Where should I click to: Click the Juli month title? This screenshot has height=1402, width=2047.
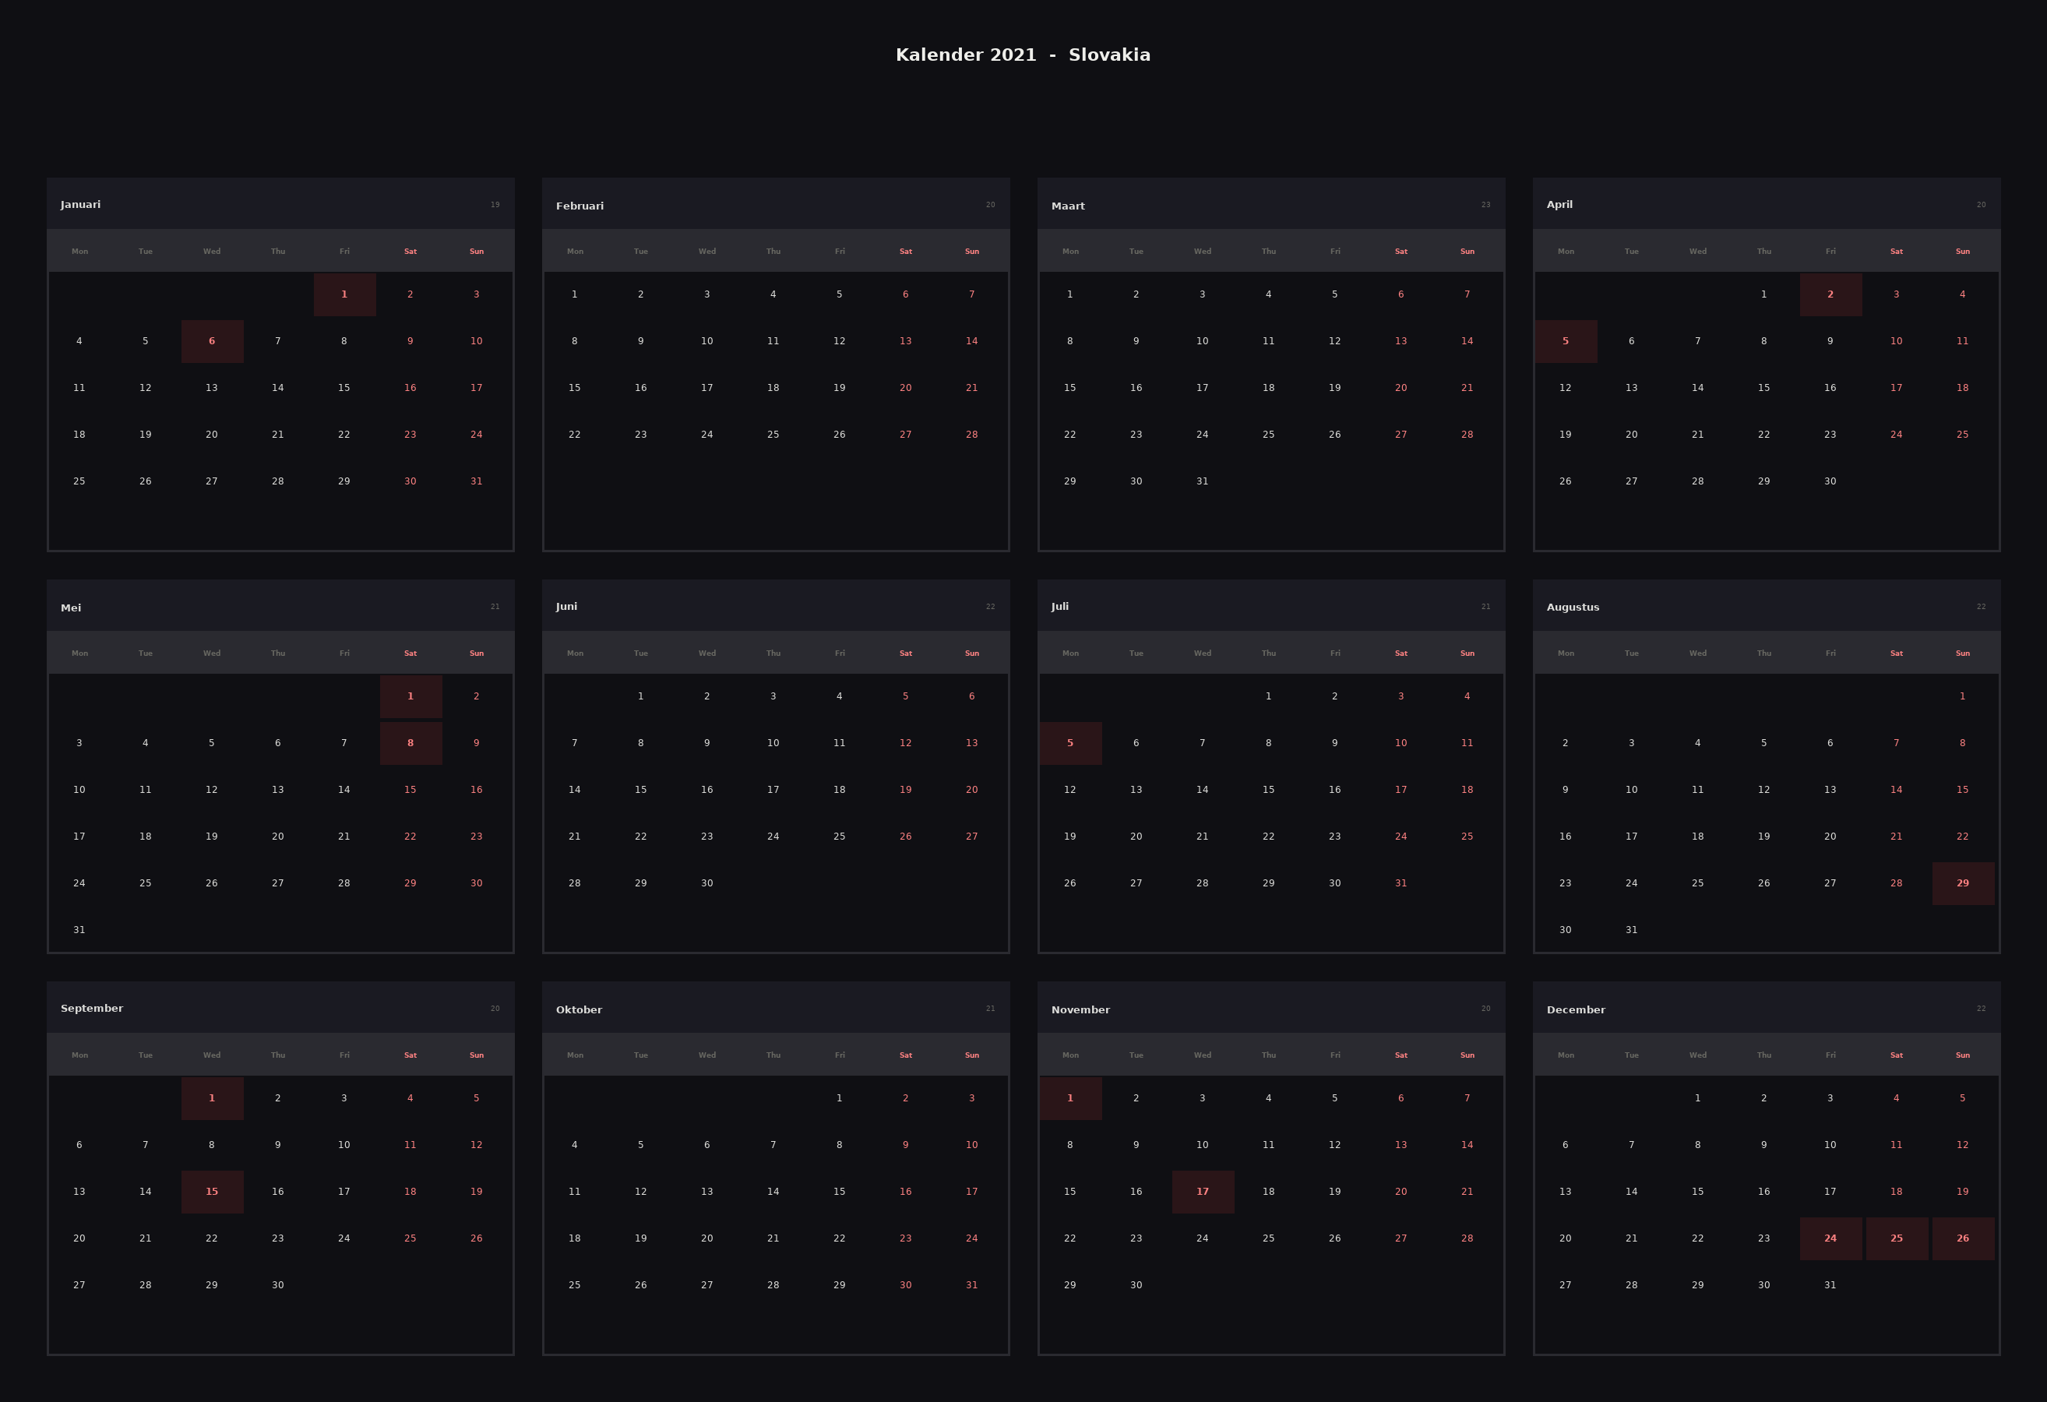(x=1059, y=606)
